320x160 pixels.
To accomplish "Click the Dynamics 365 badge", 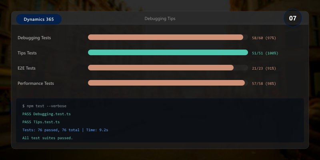I will [x=39, y=19].
